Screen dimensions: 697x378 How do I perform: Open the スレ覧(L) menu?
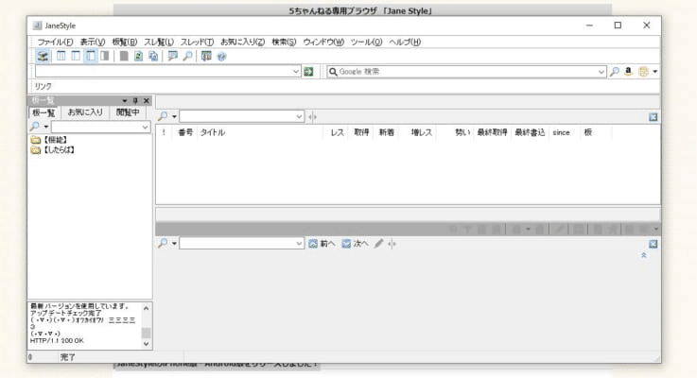[x=159, y=42]
